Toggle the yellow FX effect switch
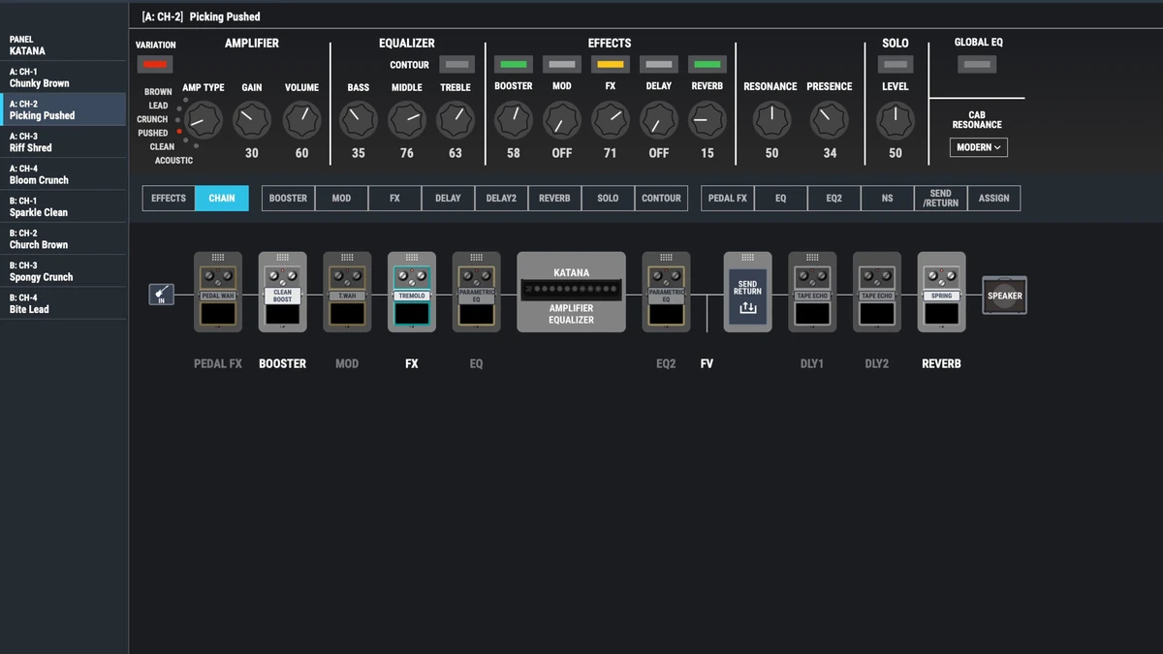The height and width of the screenshot is (654, 1163). point(610,65)
